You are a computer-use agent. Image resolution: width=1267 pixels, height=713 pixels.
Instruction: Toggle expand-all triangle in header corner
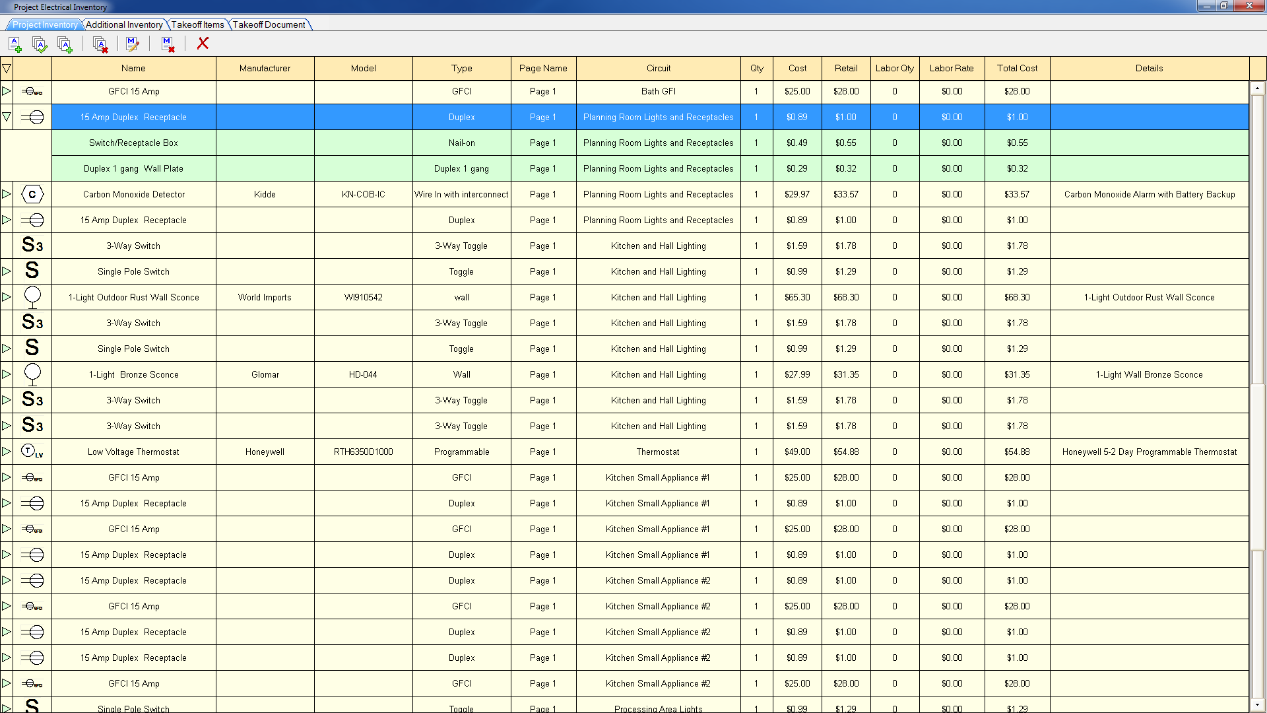pyautogui.click(x=7, y=68)
